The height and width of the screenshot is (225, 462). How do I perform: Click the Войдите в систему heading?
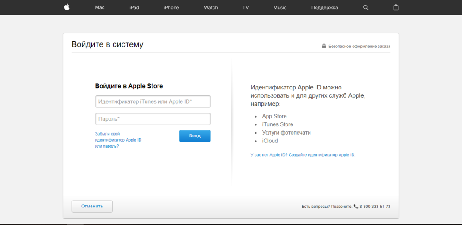[107, 44]
